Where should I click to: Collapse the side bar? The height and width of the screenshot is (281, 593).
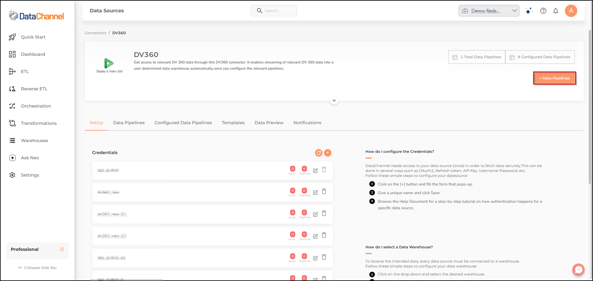pyautogui.click(x=38, y=268)
